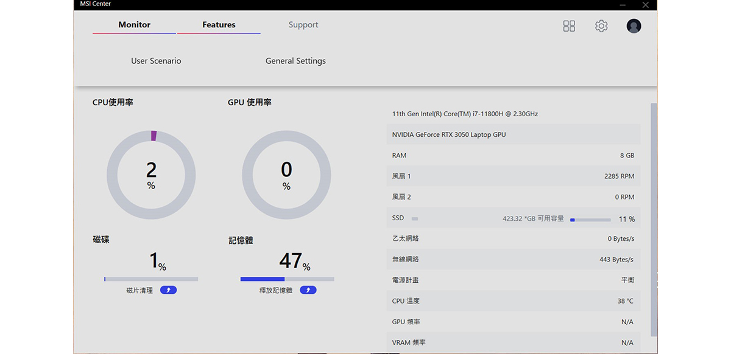Screen dimensions: 731x354
Task: Click the 釋放記憶體 label
Action: coord(276,290)
